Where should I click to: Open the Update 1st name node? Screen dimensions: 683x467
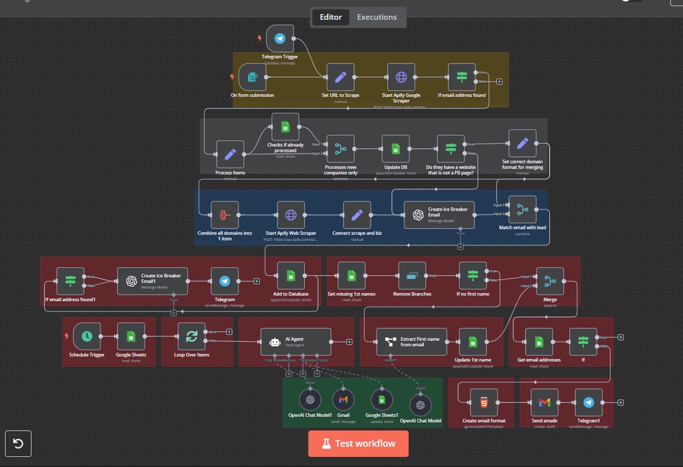(x=472, y=342)
